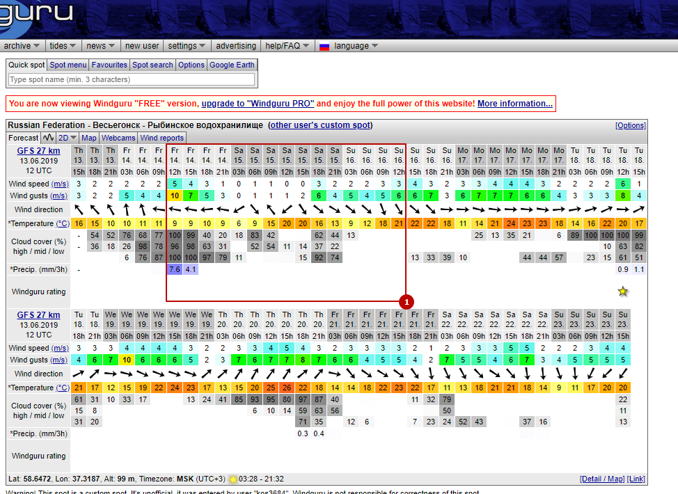Open the archive dropdown menu
Image resolution: width=678 pixels, height=494 pixels.
click(22, 46)
